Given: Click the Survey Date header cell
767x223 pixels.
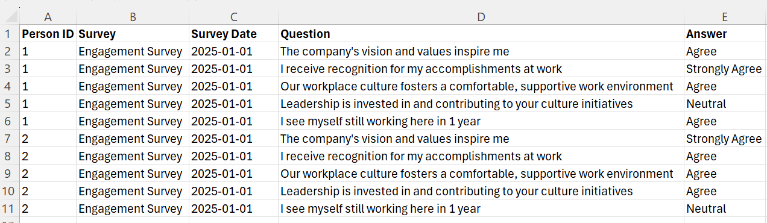Looking at the screenshot, I should click(233, 34).
